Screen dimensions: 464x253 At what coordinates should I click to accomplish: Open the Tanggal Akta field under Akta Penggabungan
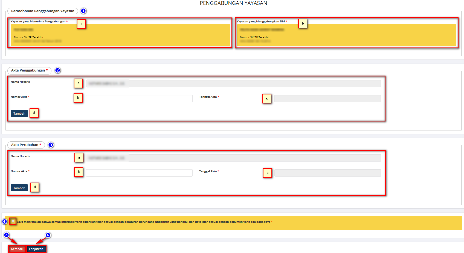[327, 99]
